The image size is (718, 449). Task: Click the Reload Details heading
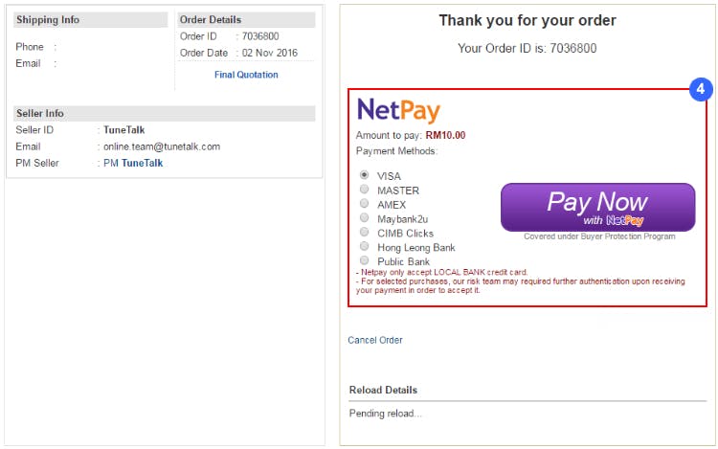[383, 390]
